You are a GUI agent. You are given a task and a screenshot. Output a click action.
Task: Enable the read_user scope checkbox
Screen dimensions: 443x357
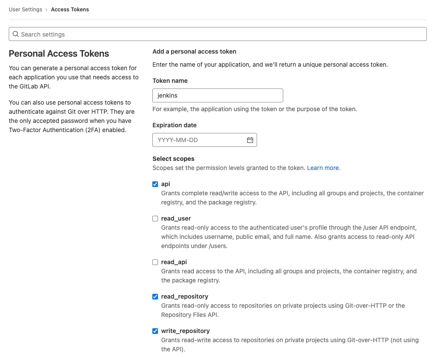click(155, 218)
